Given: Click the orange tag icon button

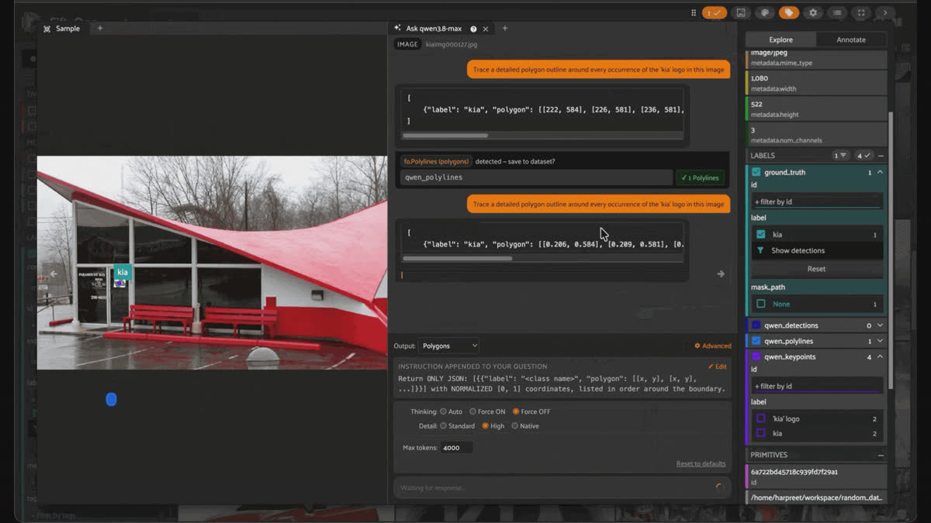Looking at the screenshot, I should (789, 12).
